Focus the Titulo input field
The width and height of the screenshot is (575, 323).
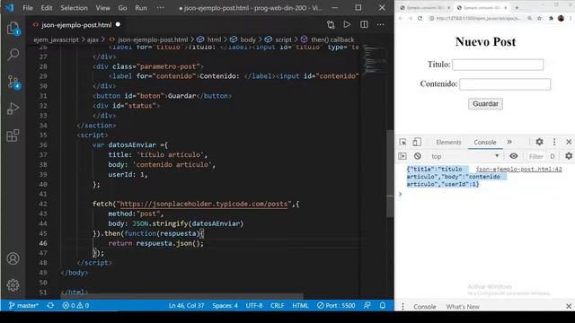(498, 65)
